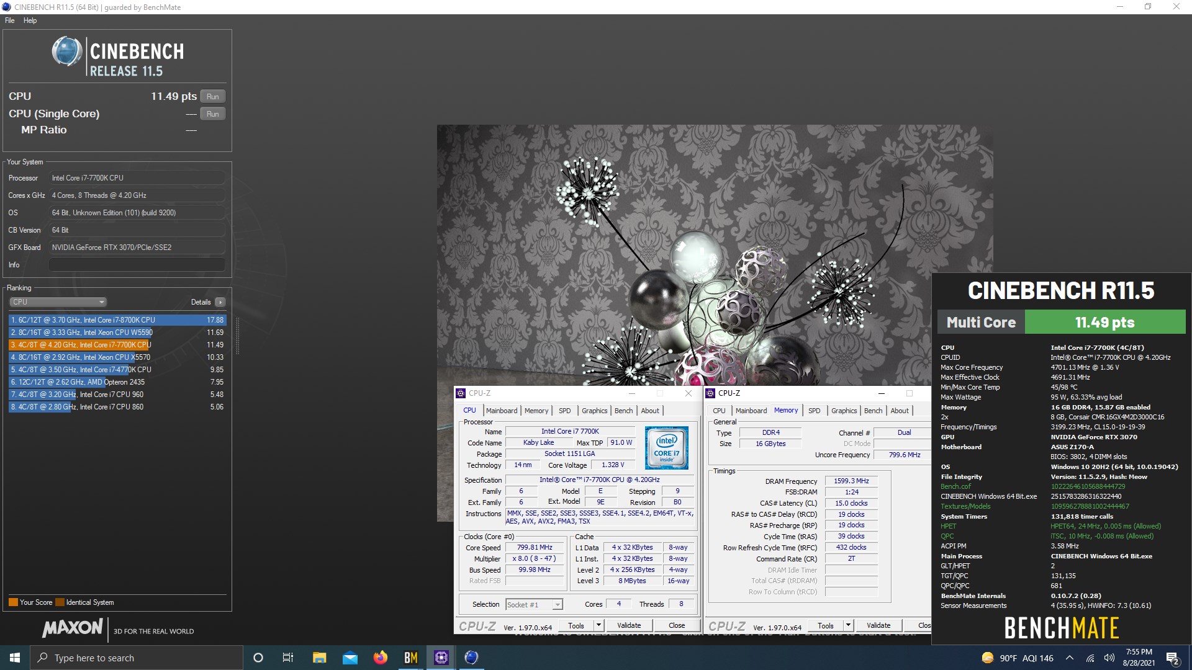Click the Your Score orange legend swatch
This screenshot has width=1192, height=670.
(x=13, y=602)
